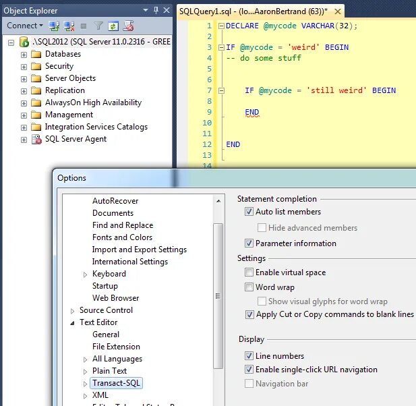
Task: Select Documents in Options tree
Action: [113, 213]
